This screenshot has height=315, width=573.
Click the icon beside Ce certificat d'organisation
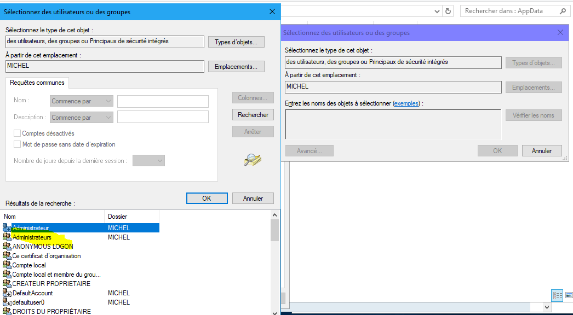(7, 256)
